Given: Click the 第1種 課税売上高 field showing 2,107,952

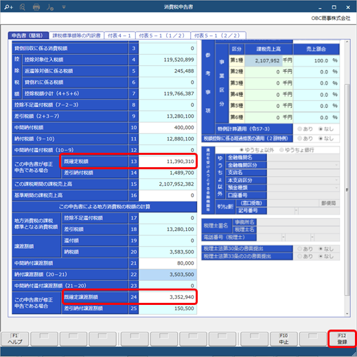Looking at the screenshot, I should tap(263, 60).
